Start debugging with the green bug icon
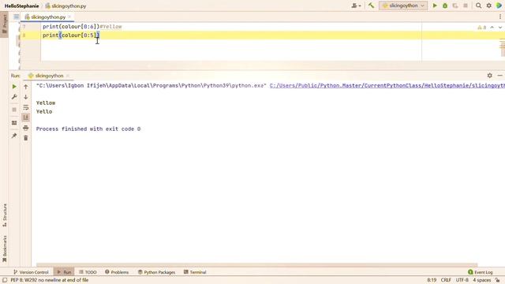This screenshot has width=505, height=284. 445,6
